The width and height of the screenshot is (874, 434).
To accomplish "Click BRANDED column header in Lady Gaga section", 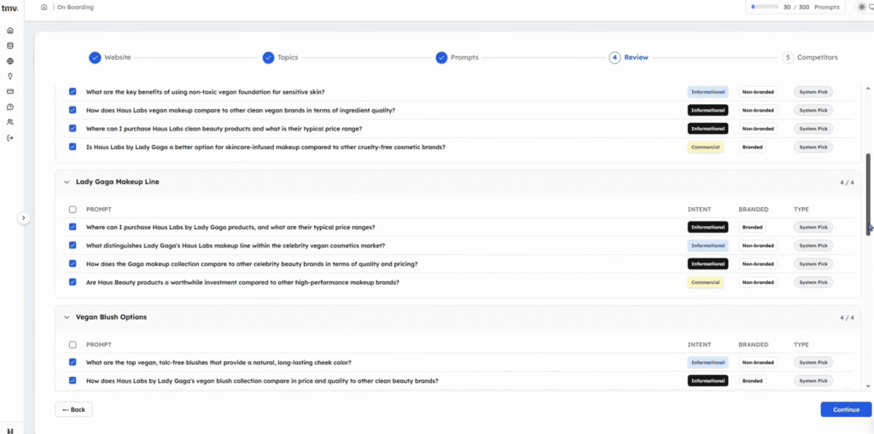I will pos(754,210).
